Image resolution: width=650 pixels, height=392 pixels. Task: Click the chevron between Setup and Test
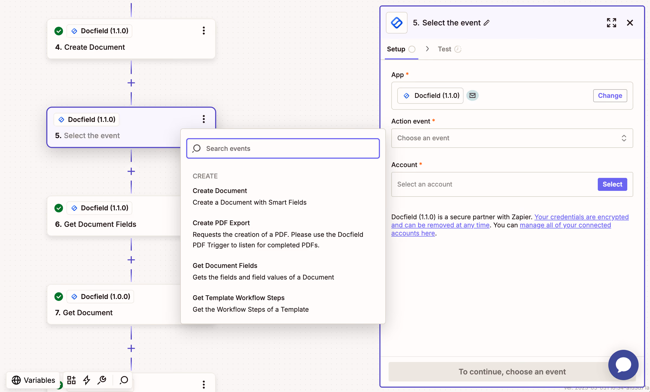coord(428,49)
